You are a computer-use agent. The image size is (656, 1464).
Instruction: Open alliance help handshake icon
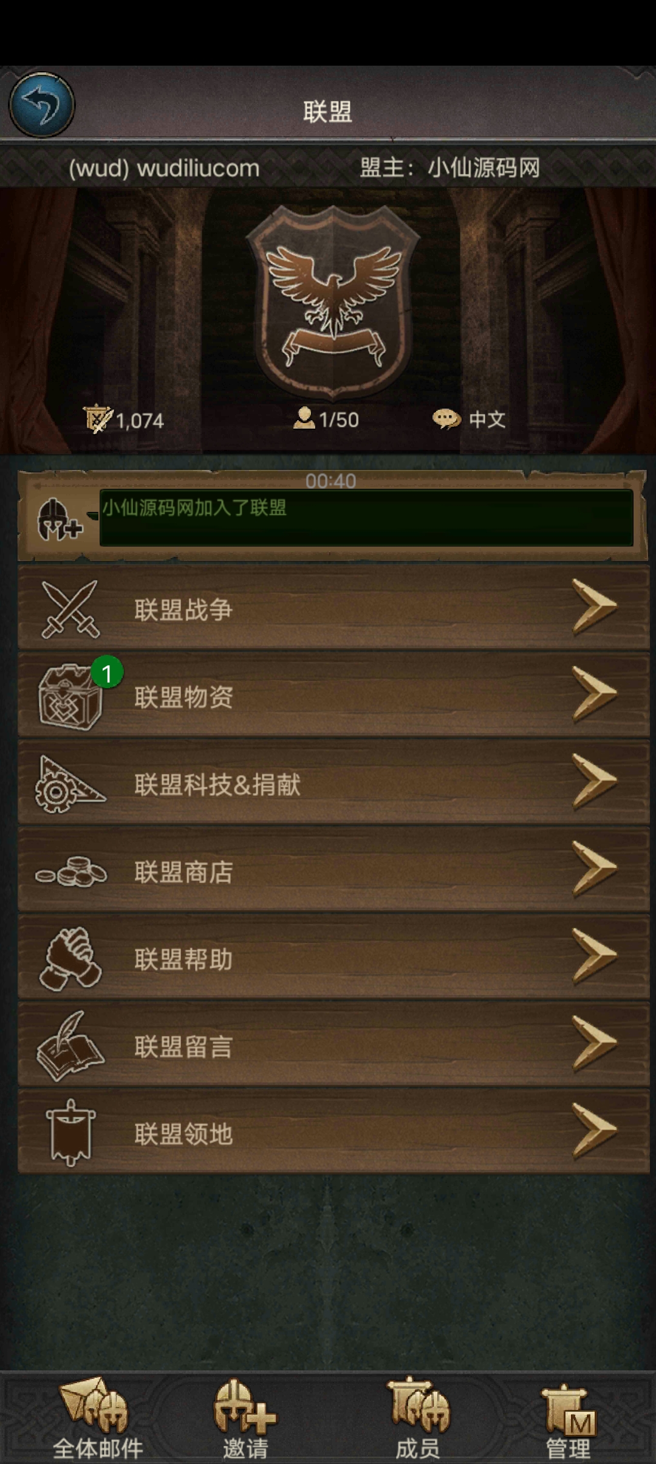pos(70,959)
